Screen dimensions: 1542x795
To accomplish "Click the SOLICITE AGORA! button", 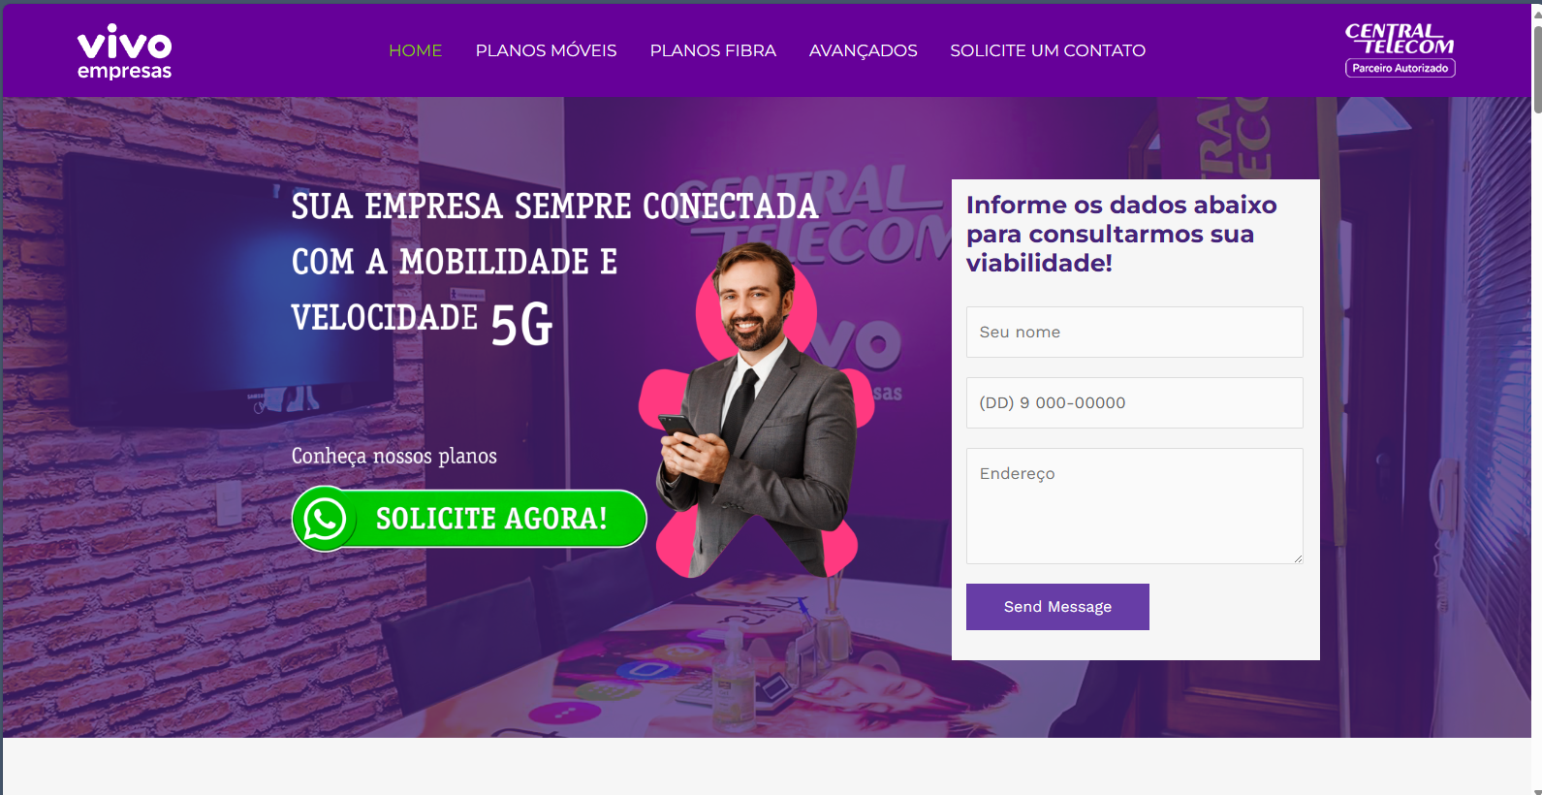I will tap(469, 519).
